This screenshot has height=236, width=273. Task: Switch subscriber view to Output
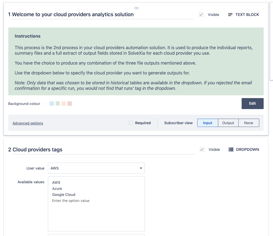[228, 123]
